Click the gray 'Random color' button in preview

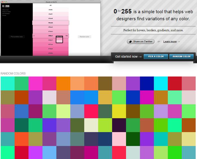click(x=84, y=37)
